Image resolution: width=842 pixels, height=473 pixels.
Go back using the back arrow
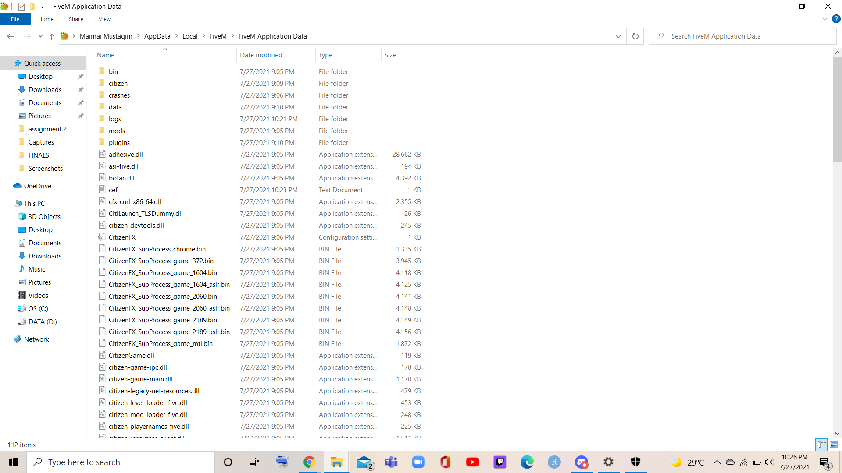point(10,36)
